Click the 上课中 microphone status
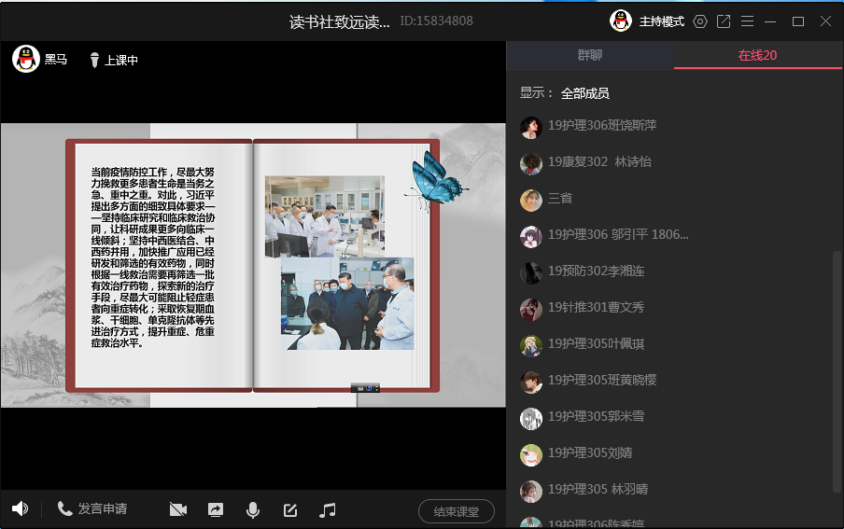 (113, 61)
